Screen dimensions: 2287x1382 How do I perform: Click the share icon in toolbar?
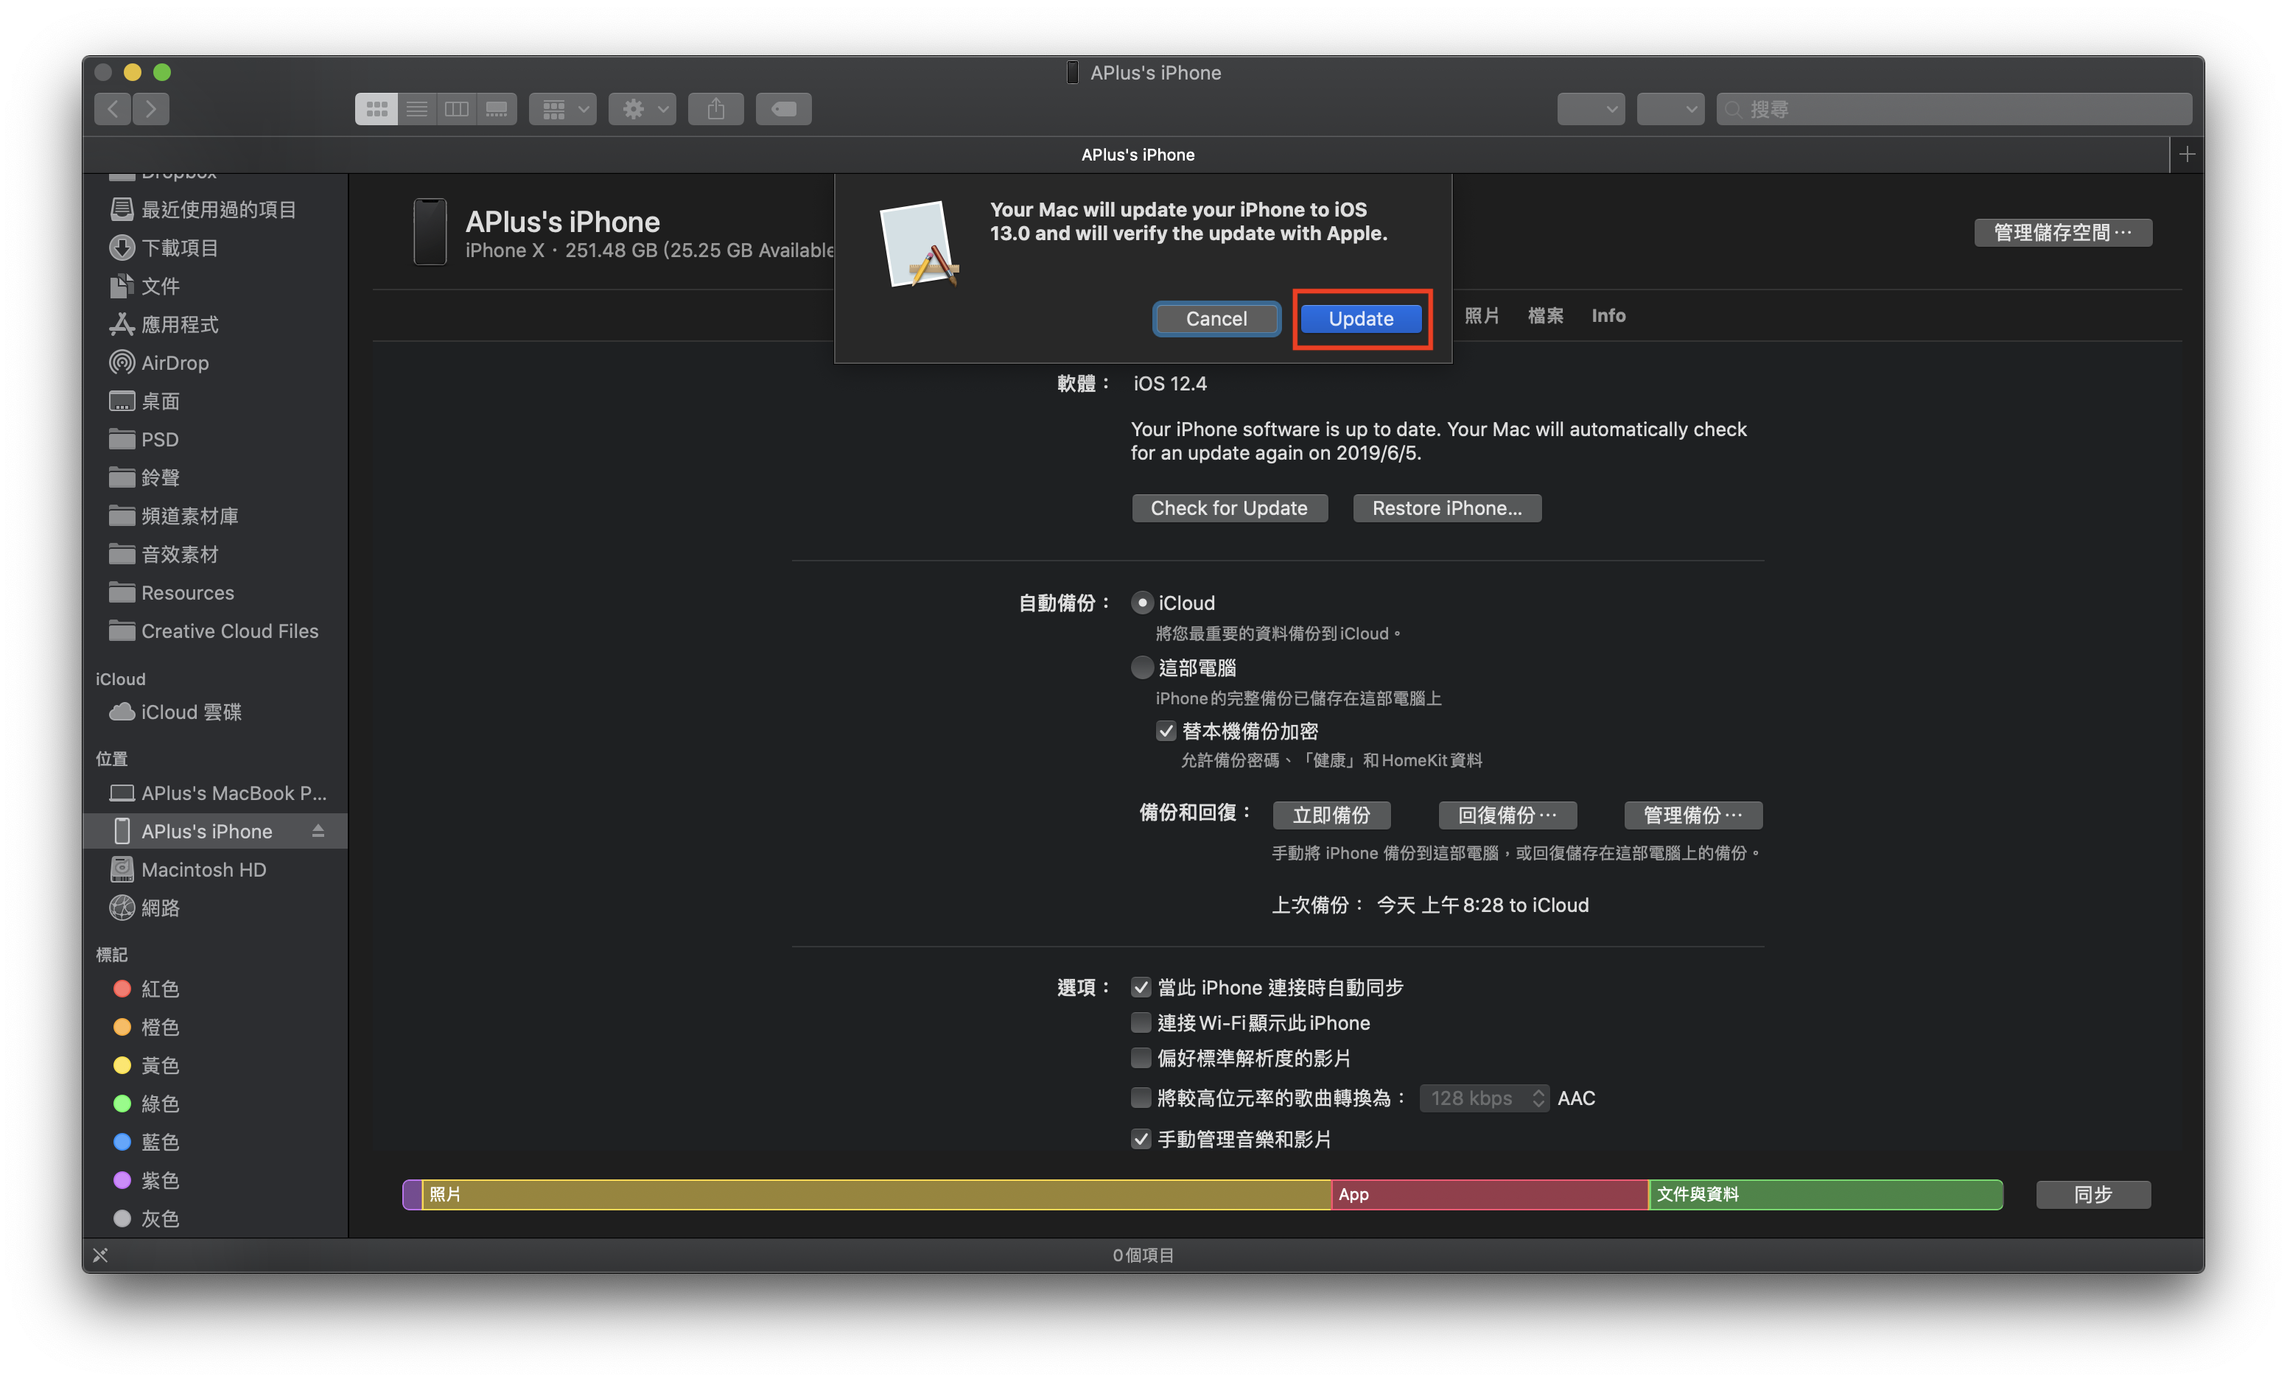[x=719, y=110]
